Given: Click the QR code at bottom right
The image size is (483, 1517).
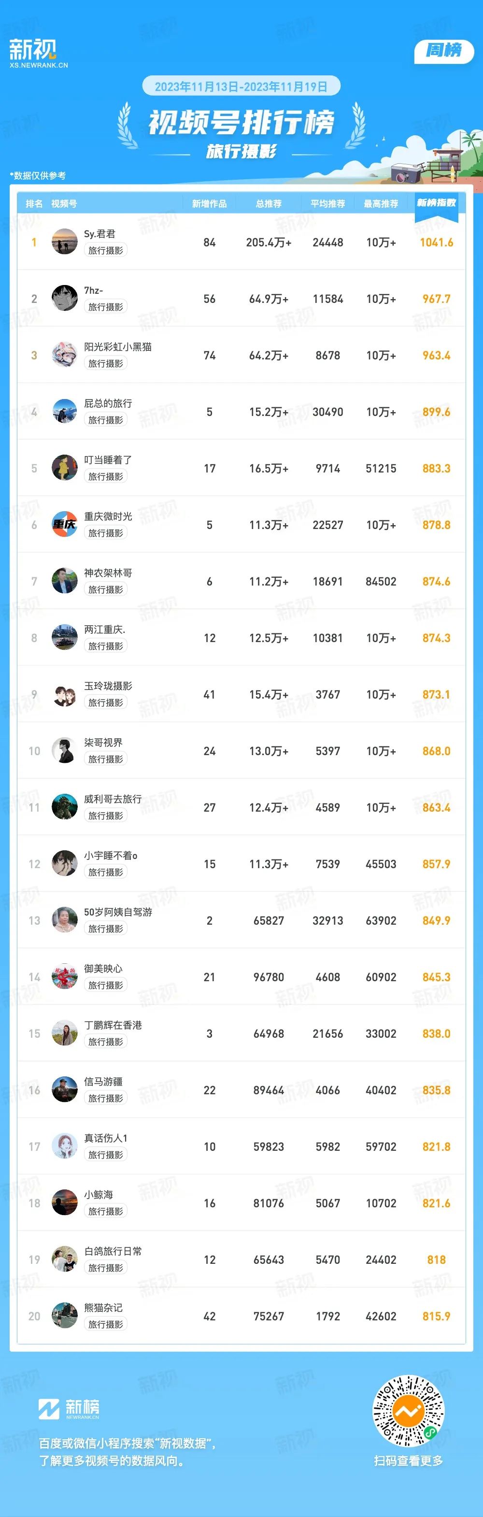Looking at the screenshot, I should 408,1411.
